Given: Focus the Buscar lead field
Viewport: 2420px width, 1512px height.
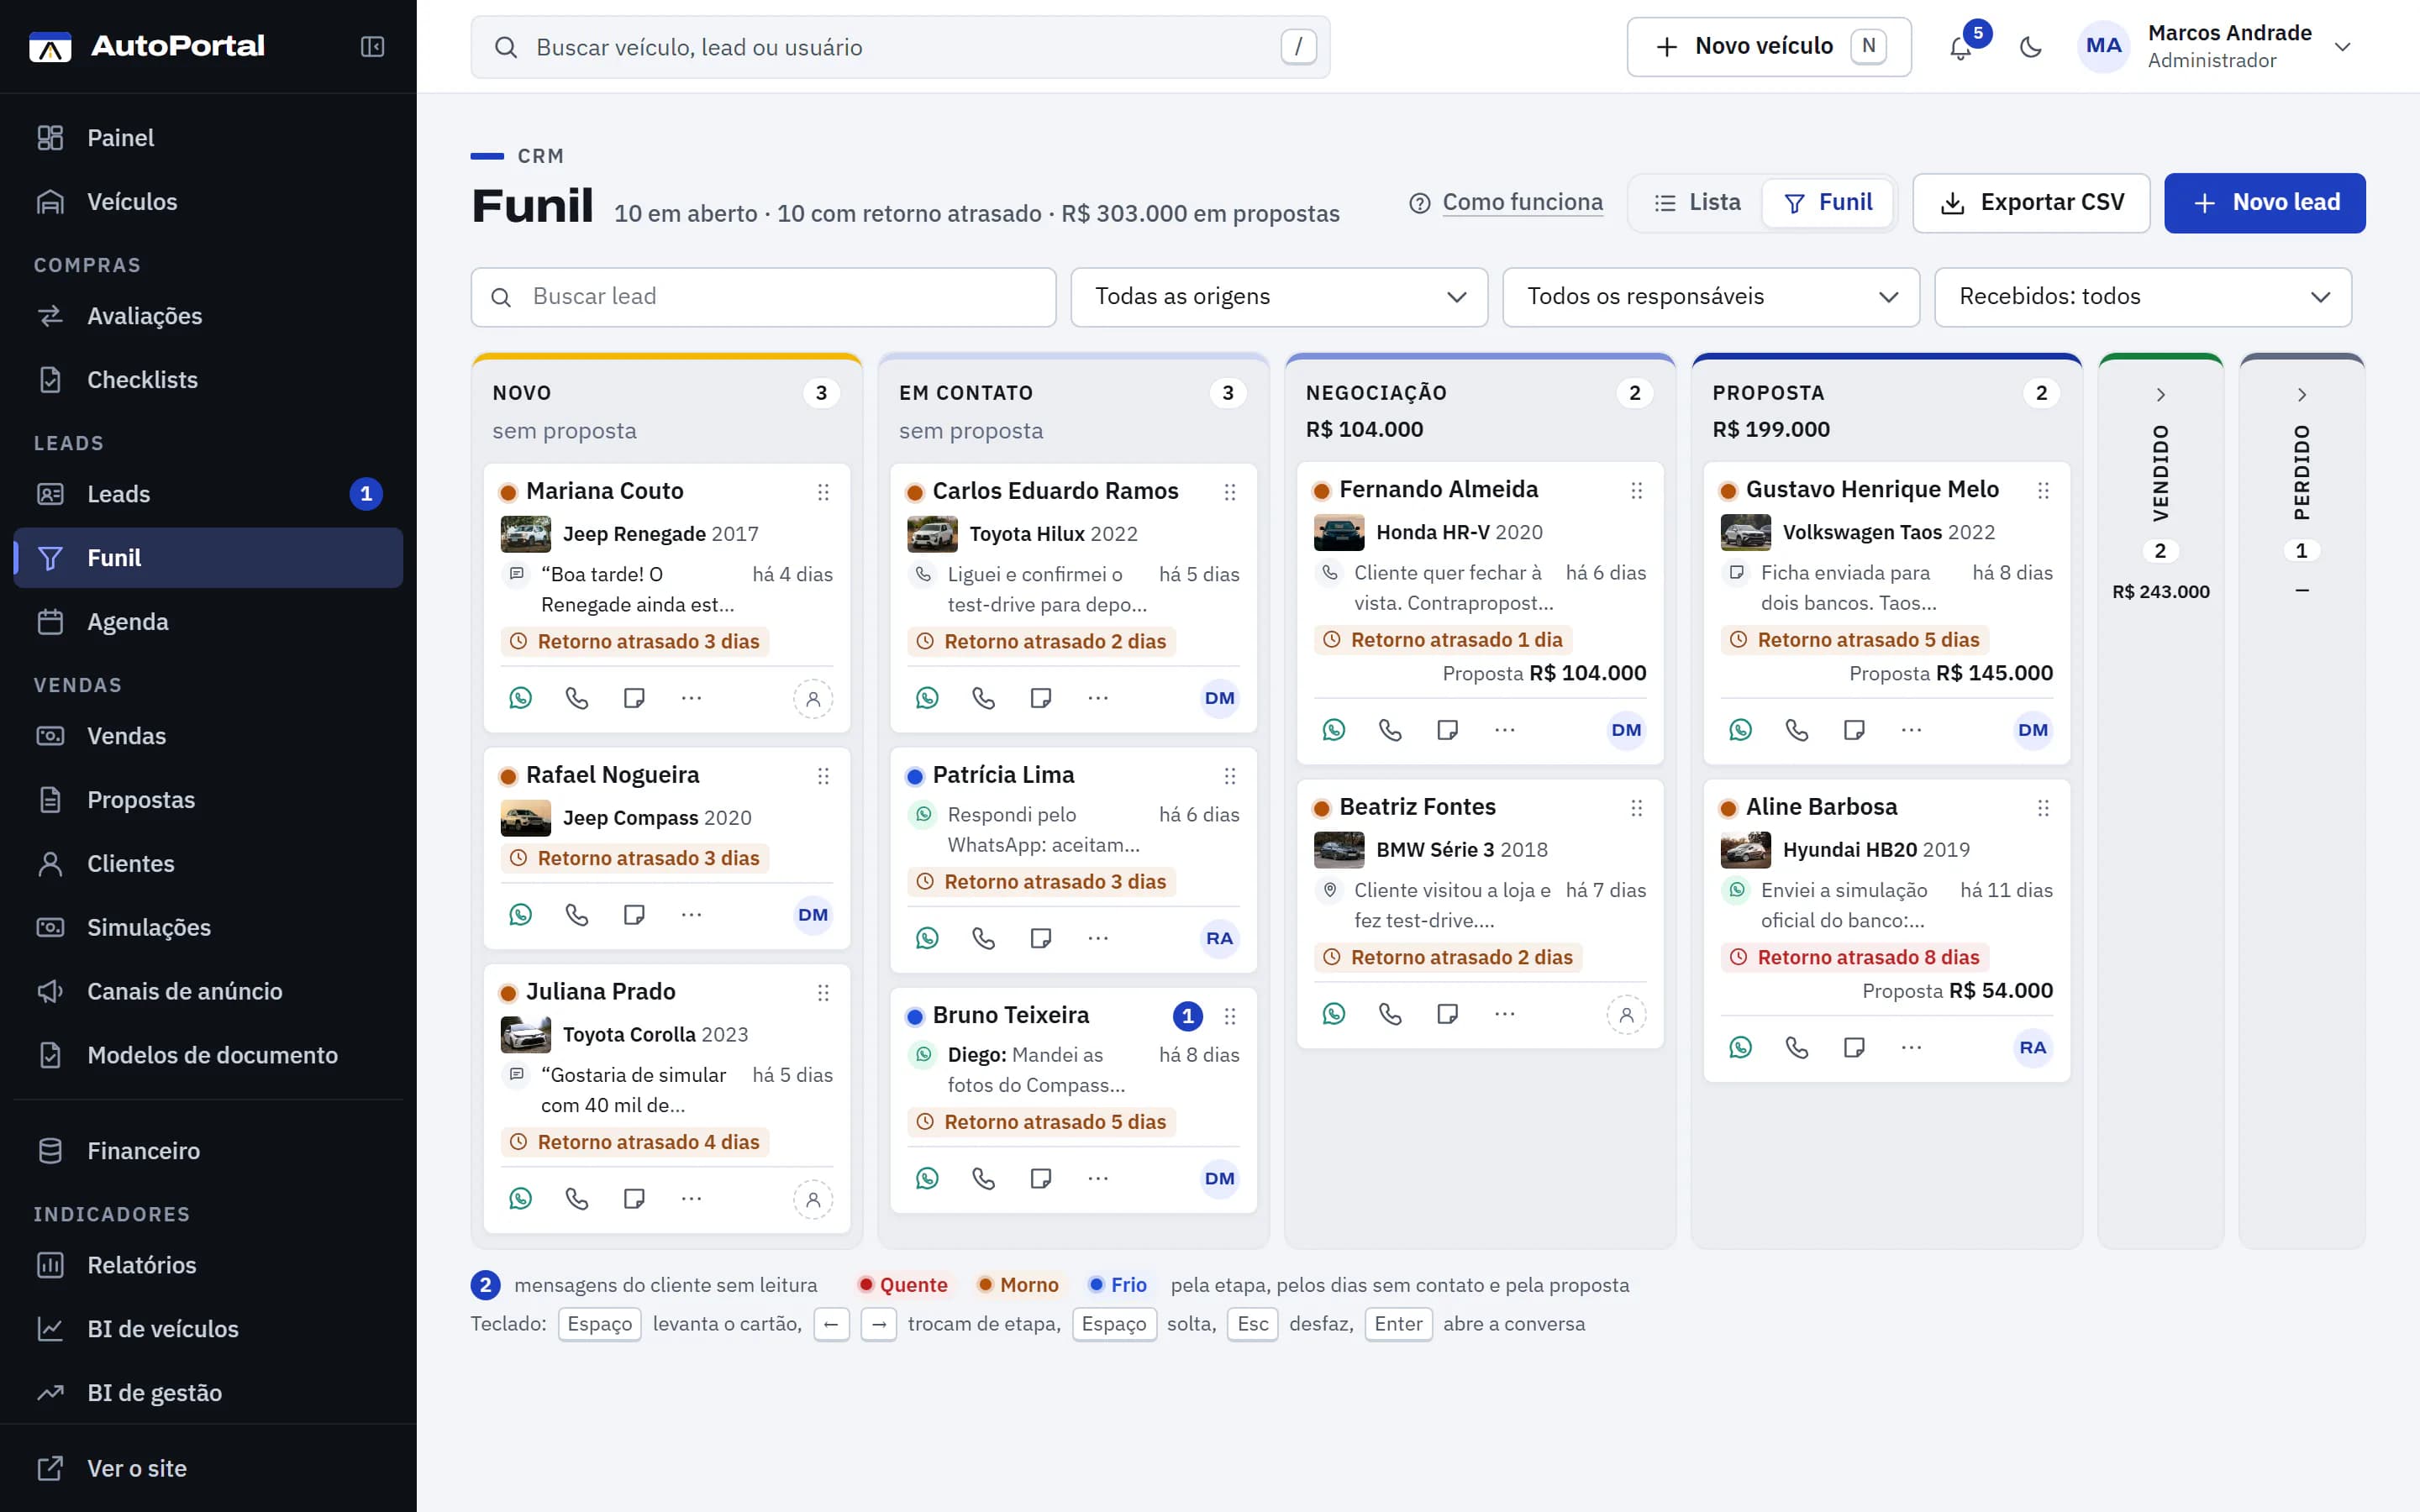Looking at the screenshot, I should click(763, 297).
